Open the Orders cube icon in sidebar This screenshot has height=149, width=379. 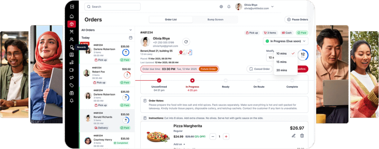(x=71, y=24)
